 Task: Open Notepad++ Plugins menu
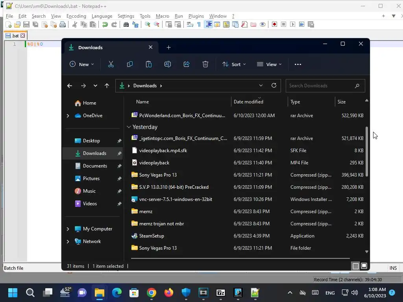pyautogui.click(x=196, y=16)
